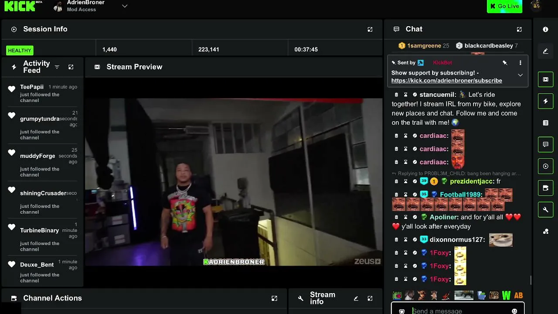Select the green W emote
558x314 pixels.
click(506, 295)
